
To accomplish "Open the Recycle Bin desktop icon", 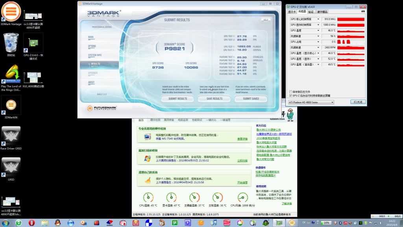I will tap(11, 43).
